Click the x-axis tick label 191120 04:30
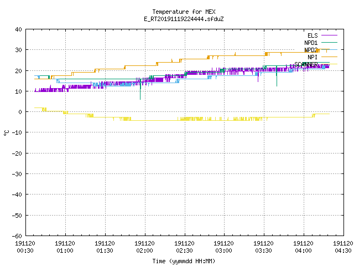354x266 pixels. (x=343, y=247)
